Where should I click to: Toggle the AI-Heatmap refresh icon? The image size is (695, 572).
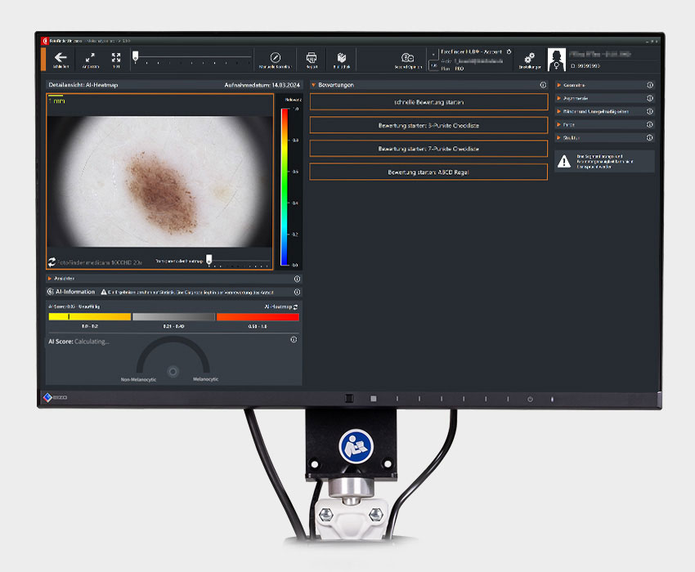[x=295, y=306]
